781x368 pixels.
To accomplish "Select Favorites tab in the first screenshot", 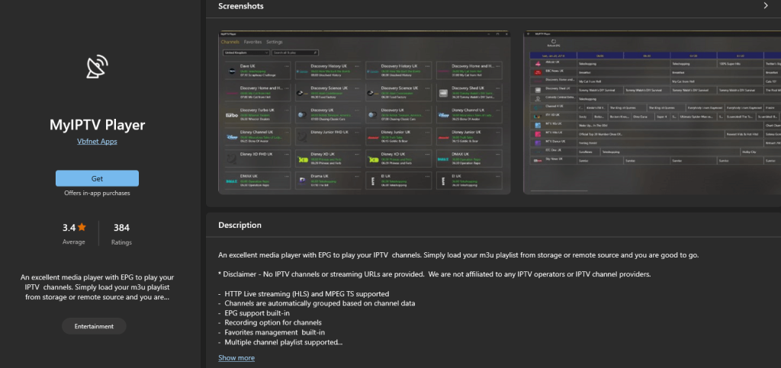I will tap(252, 42).
